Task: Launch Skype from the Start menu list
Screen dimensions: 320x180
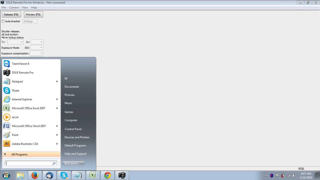Action: point(31,90)
